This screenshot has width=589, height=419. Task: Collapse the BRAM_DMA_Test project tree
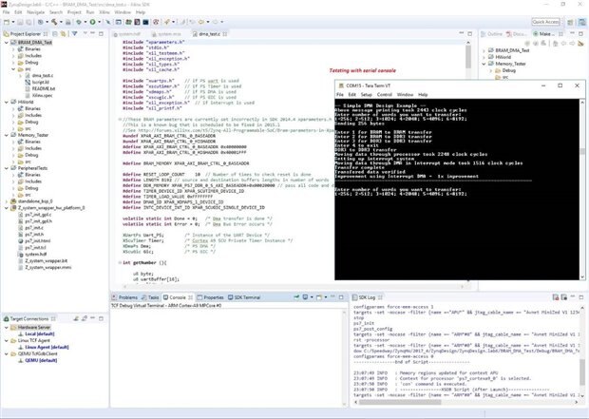7,41
